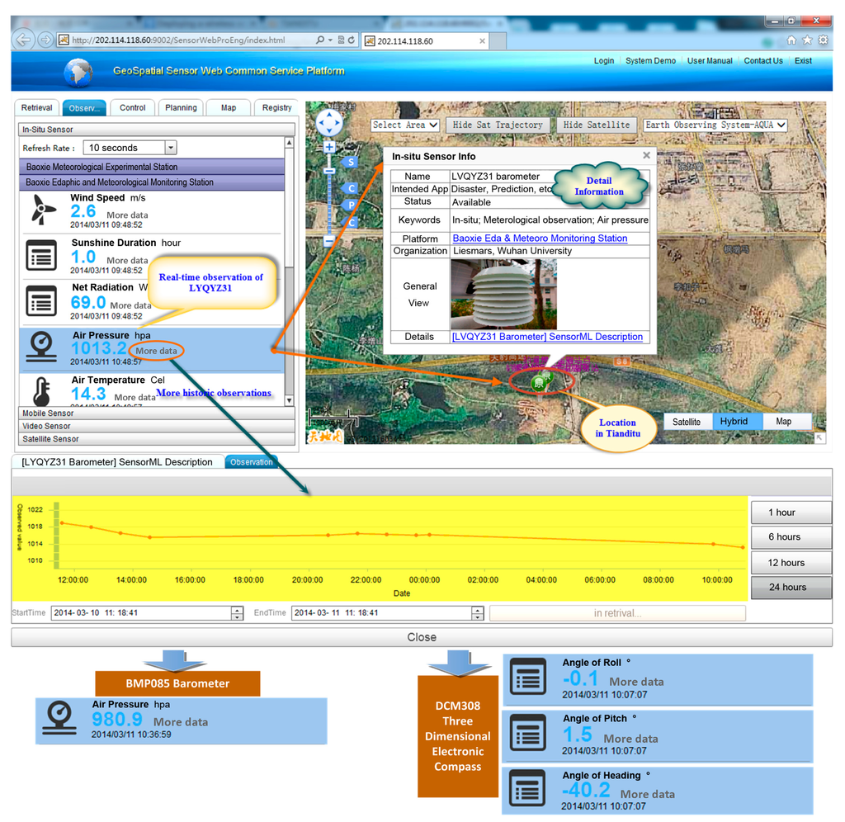845x822 pixels.
Task: Switch to the Planning tab
Action: pos(181,108)
